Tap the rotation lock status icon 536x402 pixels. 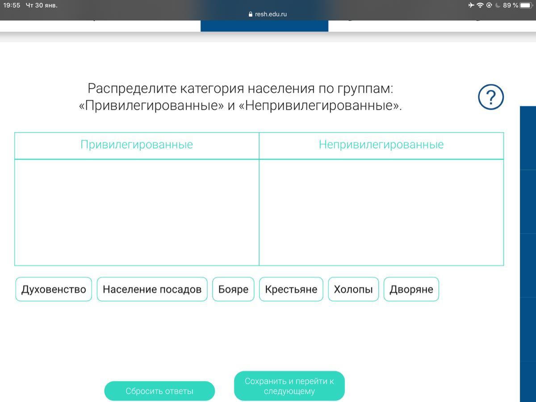489,5
